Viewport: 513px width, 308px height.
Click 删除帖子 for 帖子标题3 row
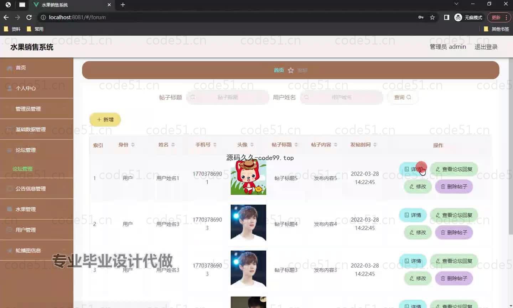click(454, 278)
